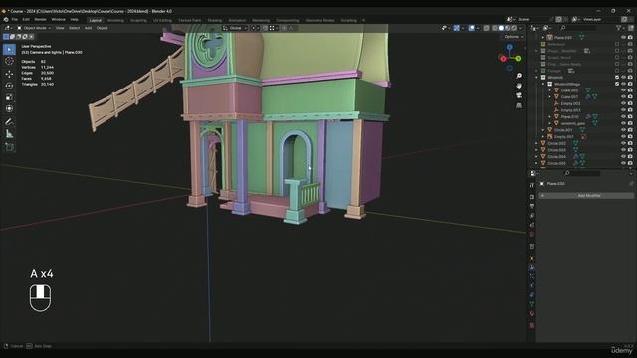Choose the Rotate tool

(x=9, y=86)
